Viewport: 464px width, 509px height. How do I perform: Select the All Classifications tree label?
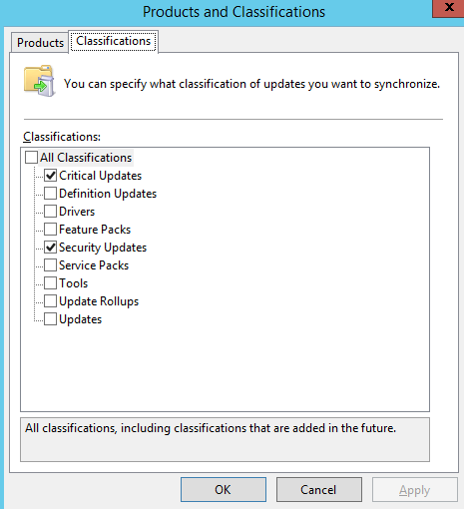click(x=86, y=158)
